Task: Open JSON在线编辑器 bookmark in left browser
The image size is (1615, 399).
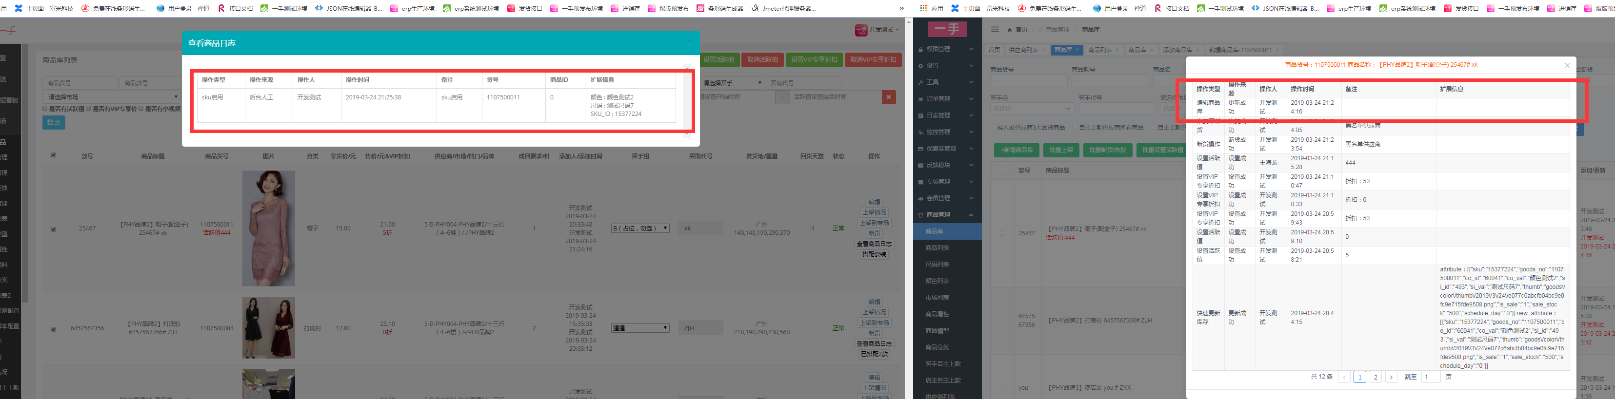Action: pyautogui.click(x=349, y=9)
